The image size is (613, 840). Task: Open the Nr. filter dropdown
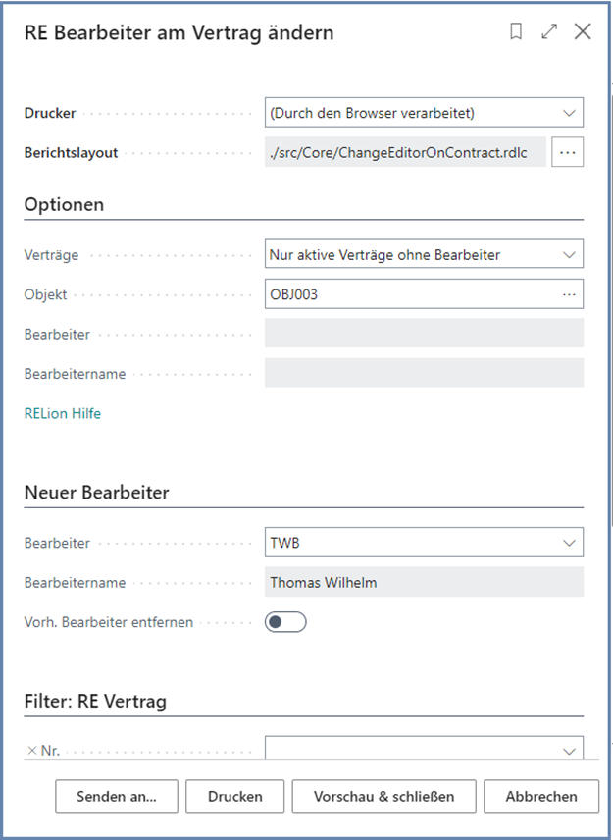[x=569, y=751]
